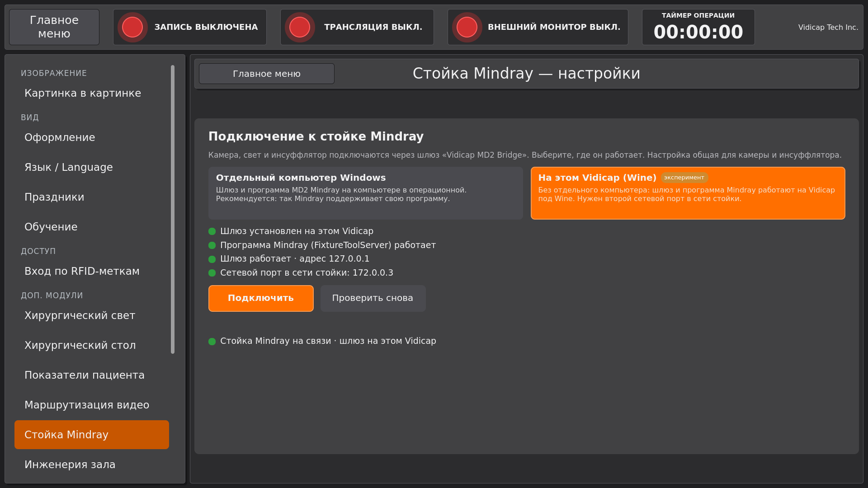Click "Сетевой порт в сети стойки: 172.0.0.3" text
The width and height of the screenshot is (868, 488).
pos(307,273)
